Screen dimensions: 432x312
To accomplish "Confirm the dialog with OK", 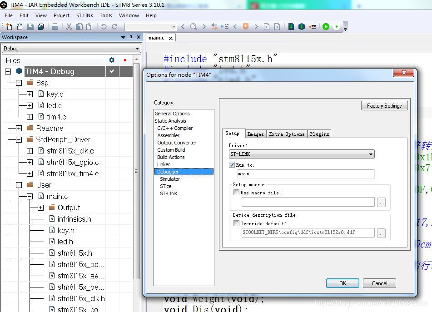I will click(x=343, y=283).
